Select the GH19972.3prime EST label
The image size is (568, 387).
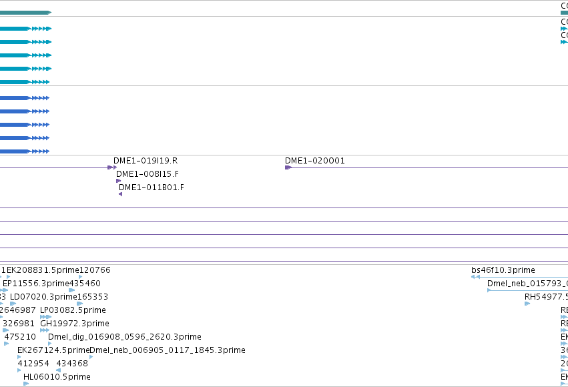pyautogui.click(x=75, y=324)
